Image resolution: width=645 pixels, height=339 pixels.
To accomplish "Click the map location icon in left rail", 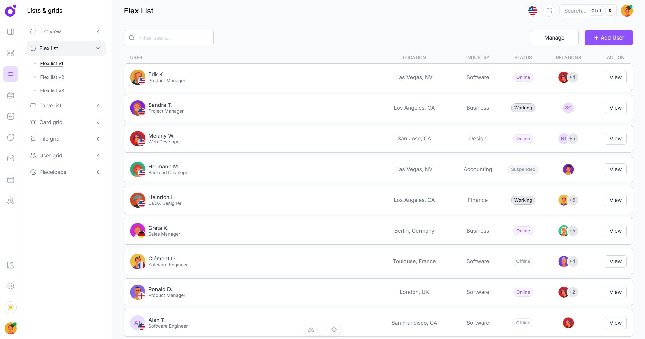I will [11, 201].
